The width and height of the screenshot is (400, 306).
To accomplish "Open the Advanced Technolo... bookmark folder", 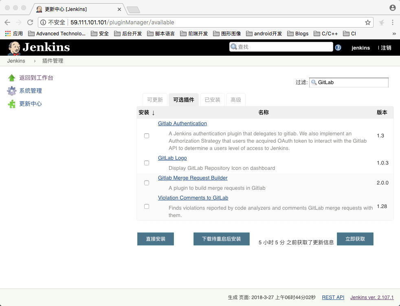I will tap(57, 34).
